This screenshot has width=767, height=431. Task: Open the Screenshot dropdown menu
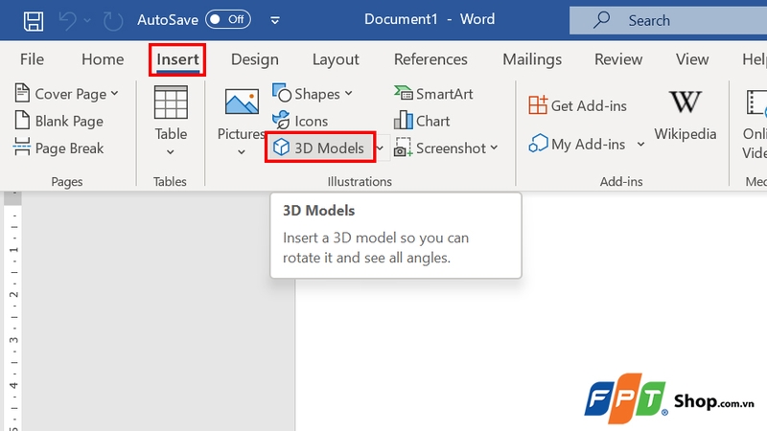(x=446, y=148)
